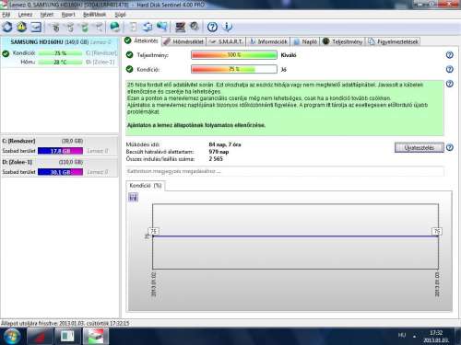Click the 'Kiváló' performance rating text

[x=289, y=55]
